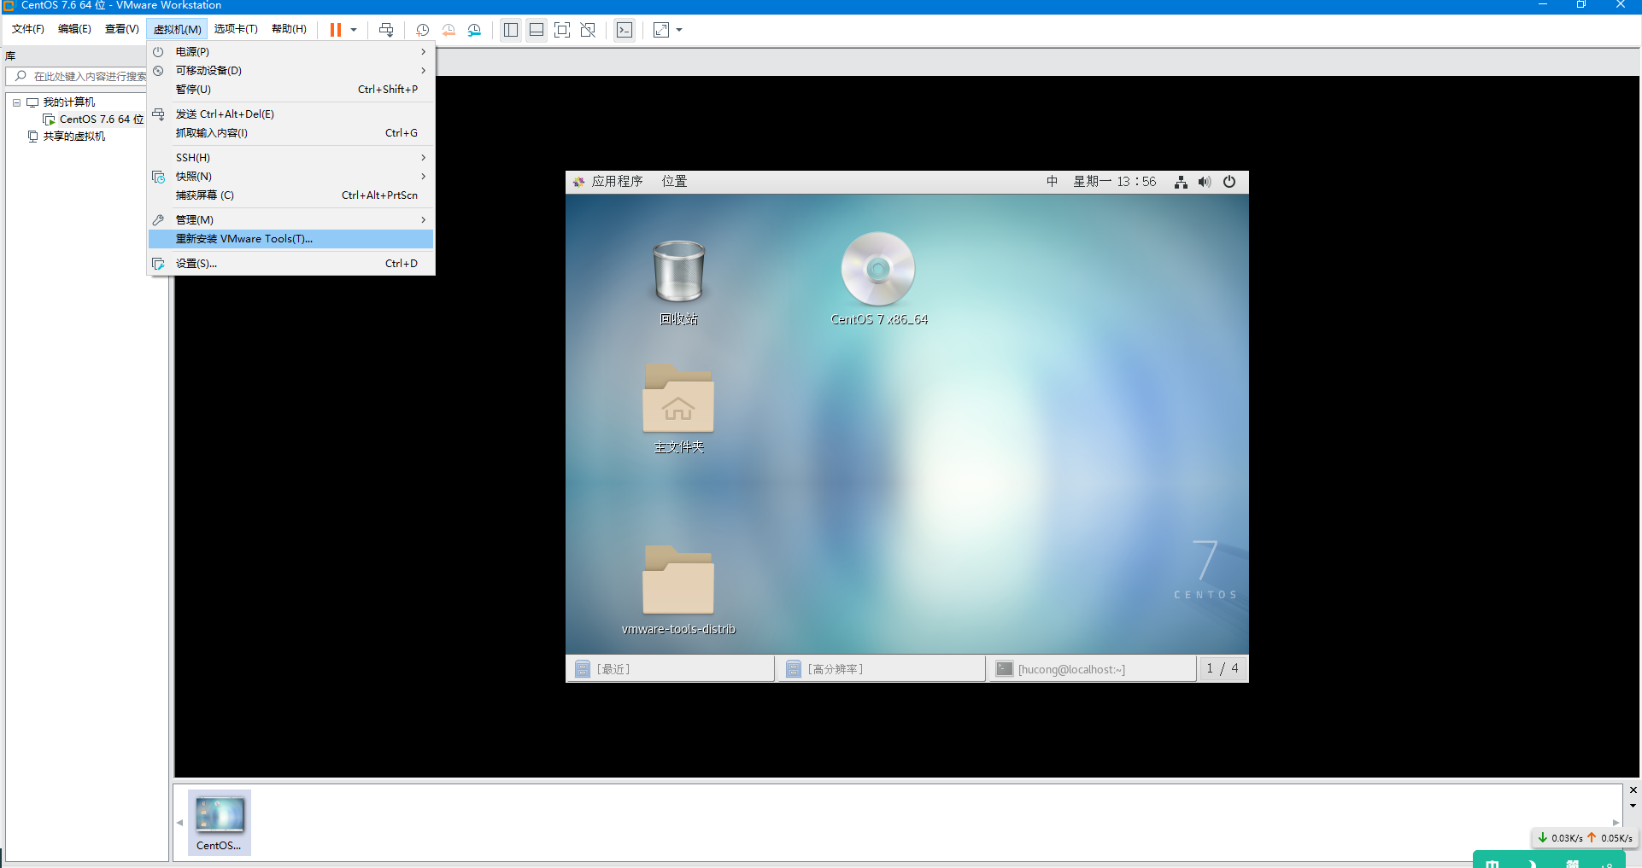Take a snapshot using the toolbar clock-plus icon
This screenshot has width=1642, height=868.
point(422,30)
